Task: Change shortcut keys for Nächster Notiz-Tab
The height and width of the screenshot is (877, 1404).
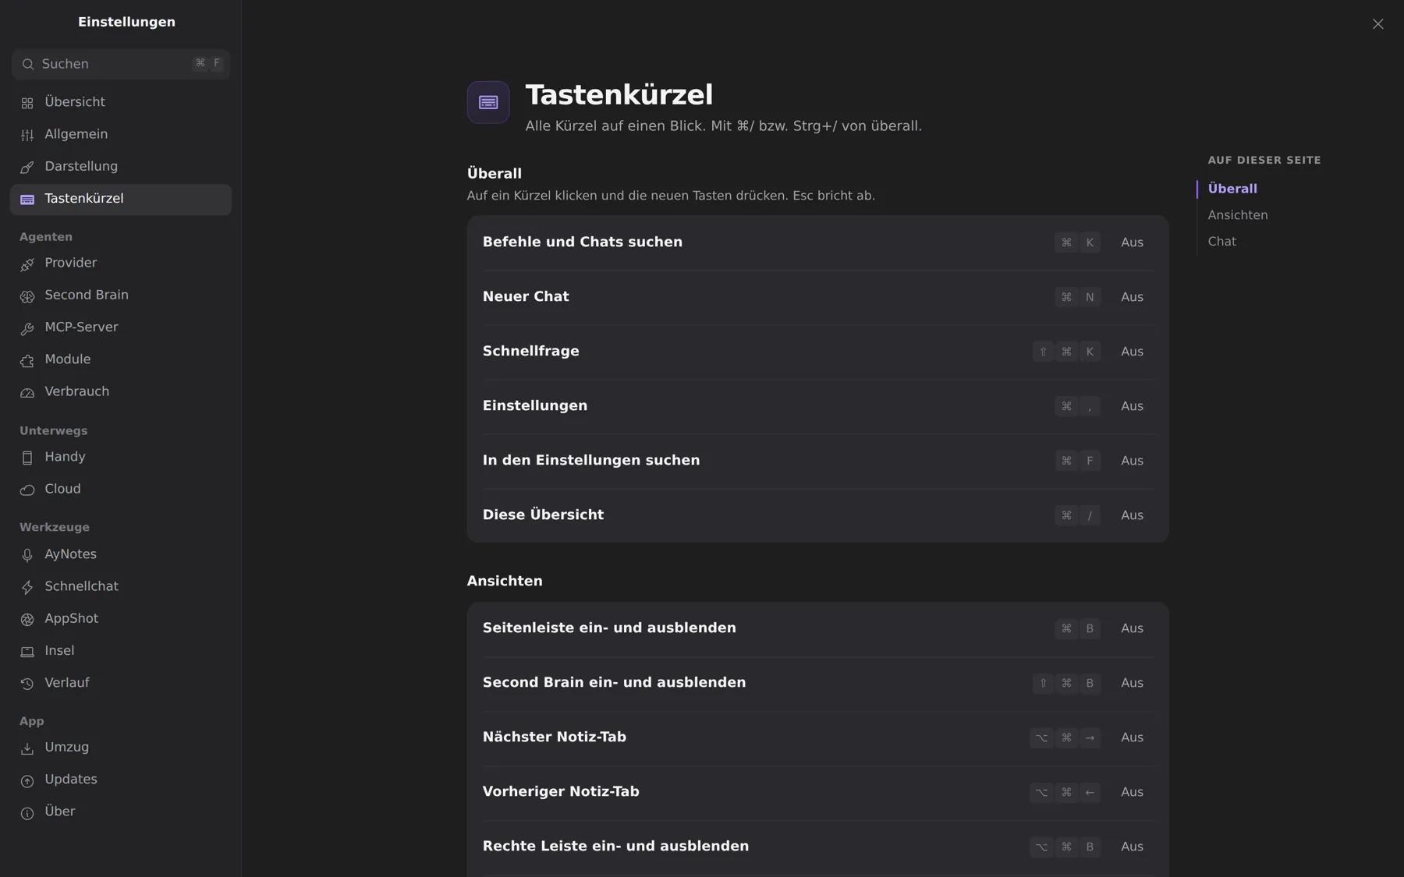Action: [1065, 737]
